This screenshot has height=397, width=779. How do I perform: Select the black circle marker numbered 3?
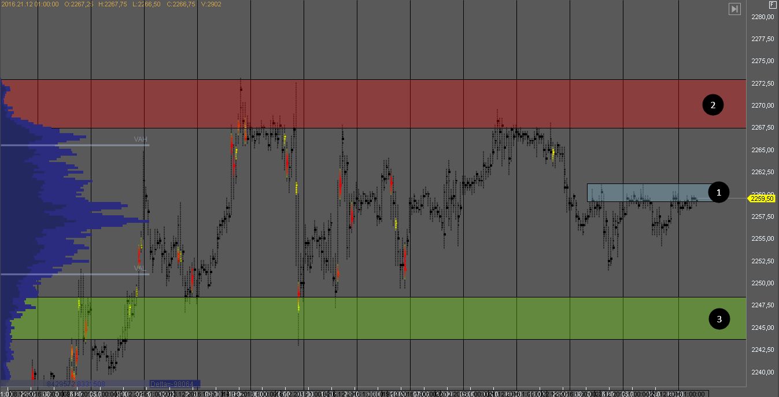[x=719, y=318]
